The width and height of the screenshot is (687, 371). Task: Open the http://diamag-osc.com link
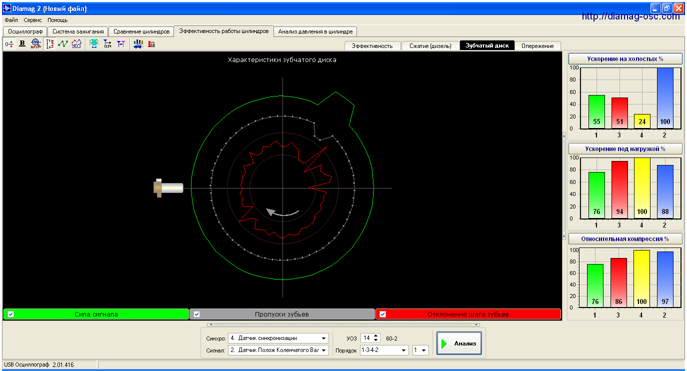click(631, 16)
